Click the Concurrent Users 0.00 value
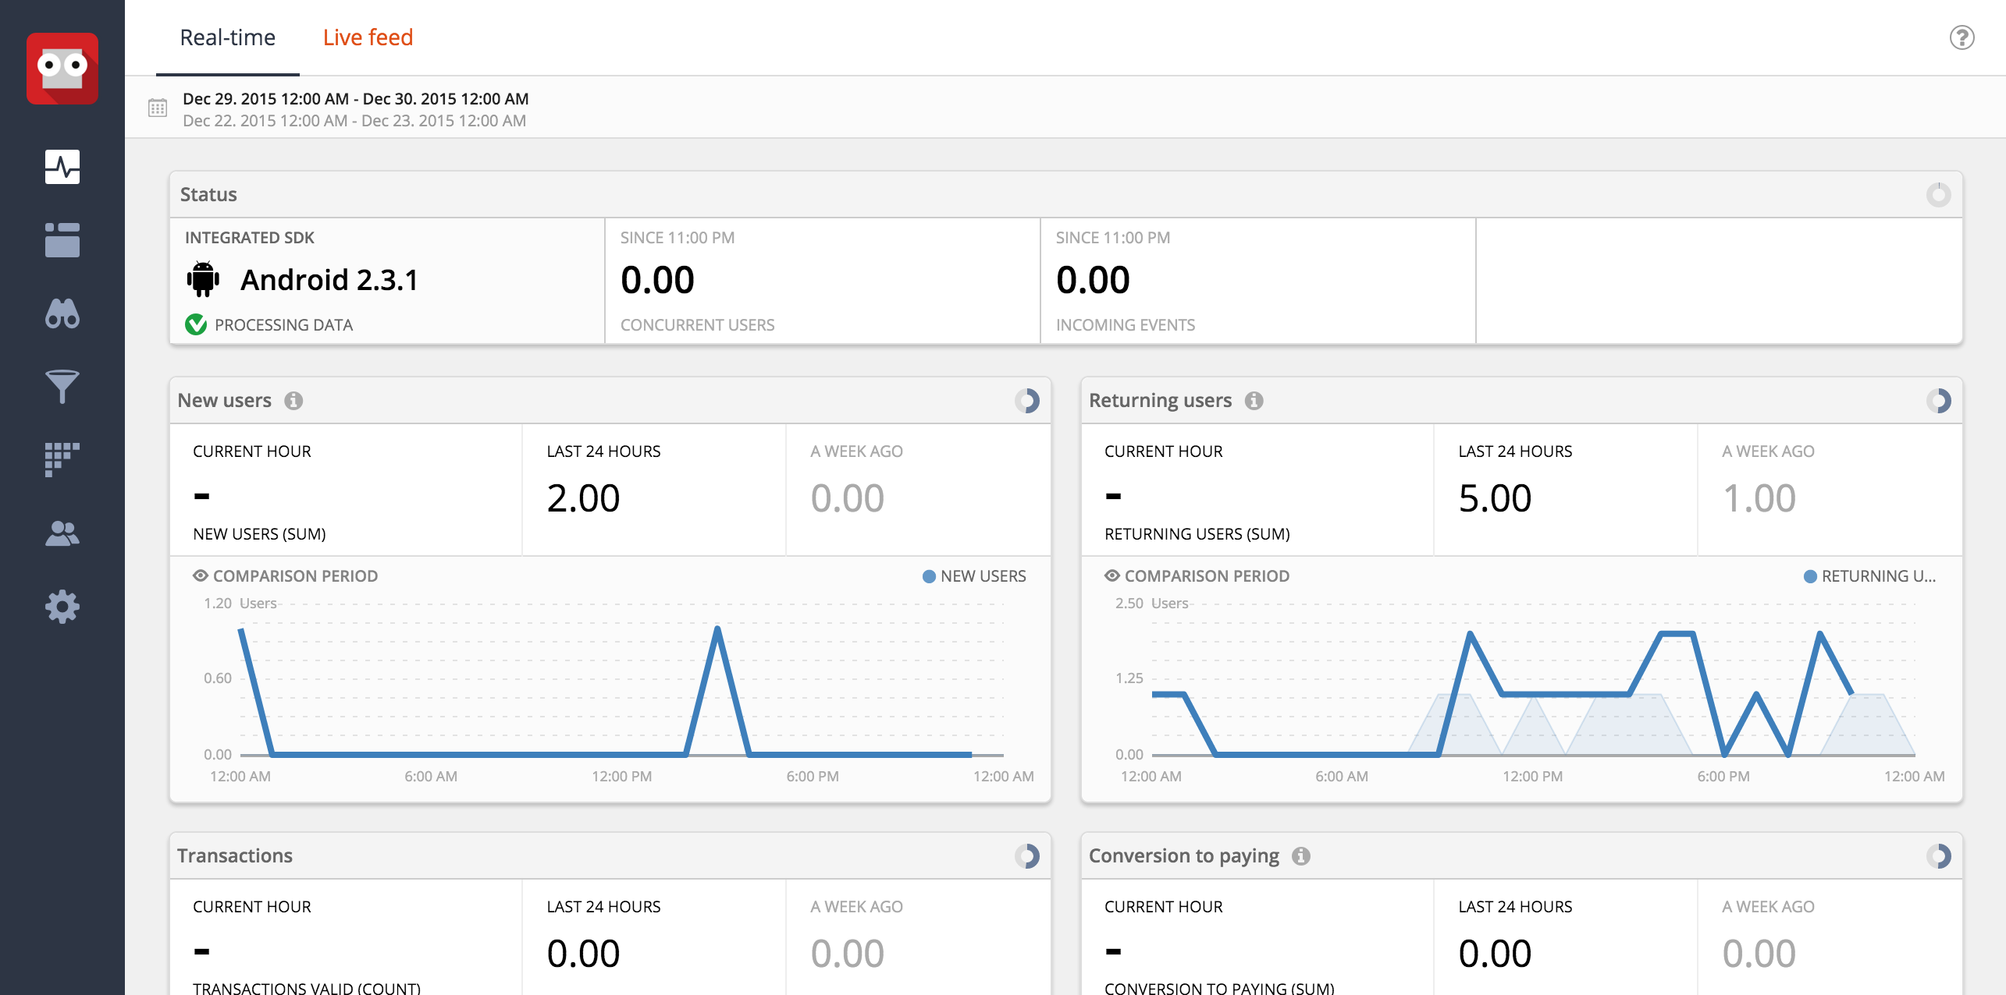This screenshot has width=2006, height=995. (x=657, y=280)
